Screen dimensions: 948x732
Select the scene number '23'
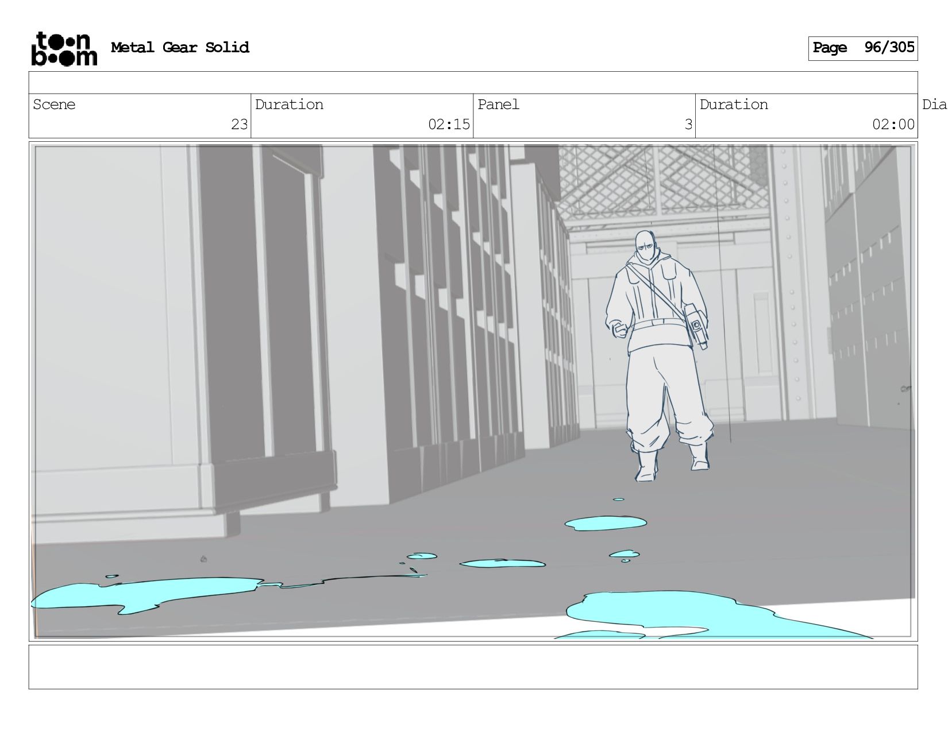[x=240, y=125]
